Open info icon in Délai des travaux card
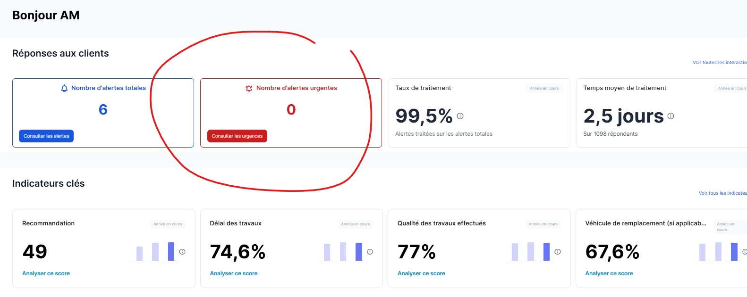 (370, 252)
